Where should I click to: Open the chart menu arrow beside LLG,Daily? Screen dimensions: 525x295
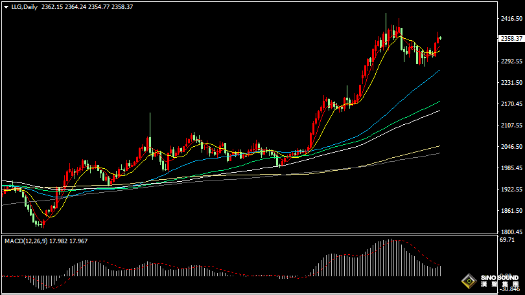point(6,7)
